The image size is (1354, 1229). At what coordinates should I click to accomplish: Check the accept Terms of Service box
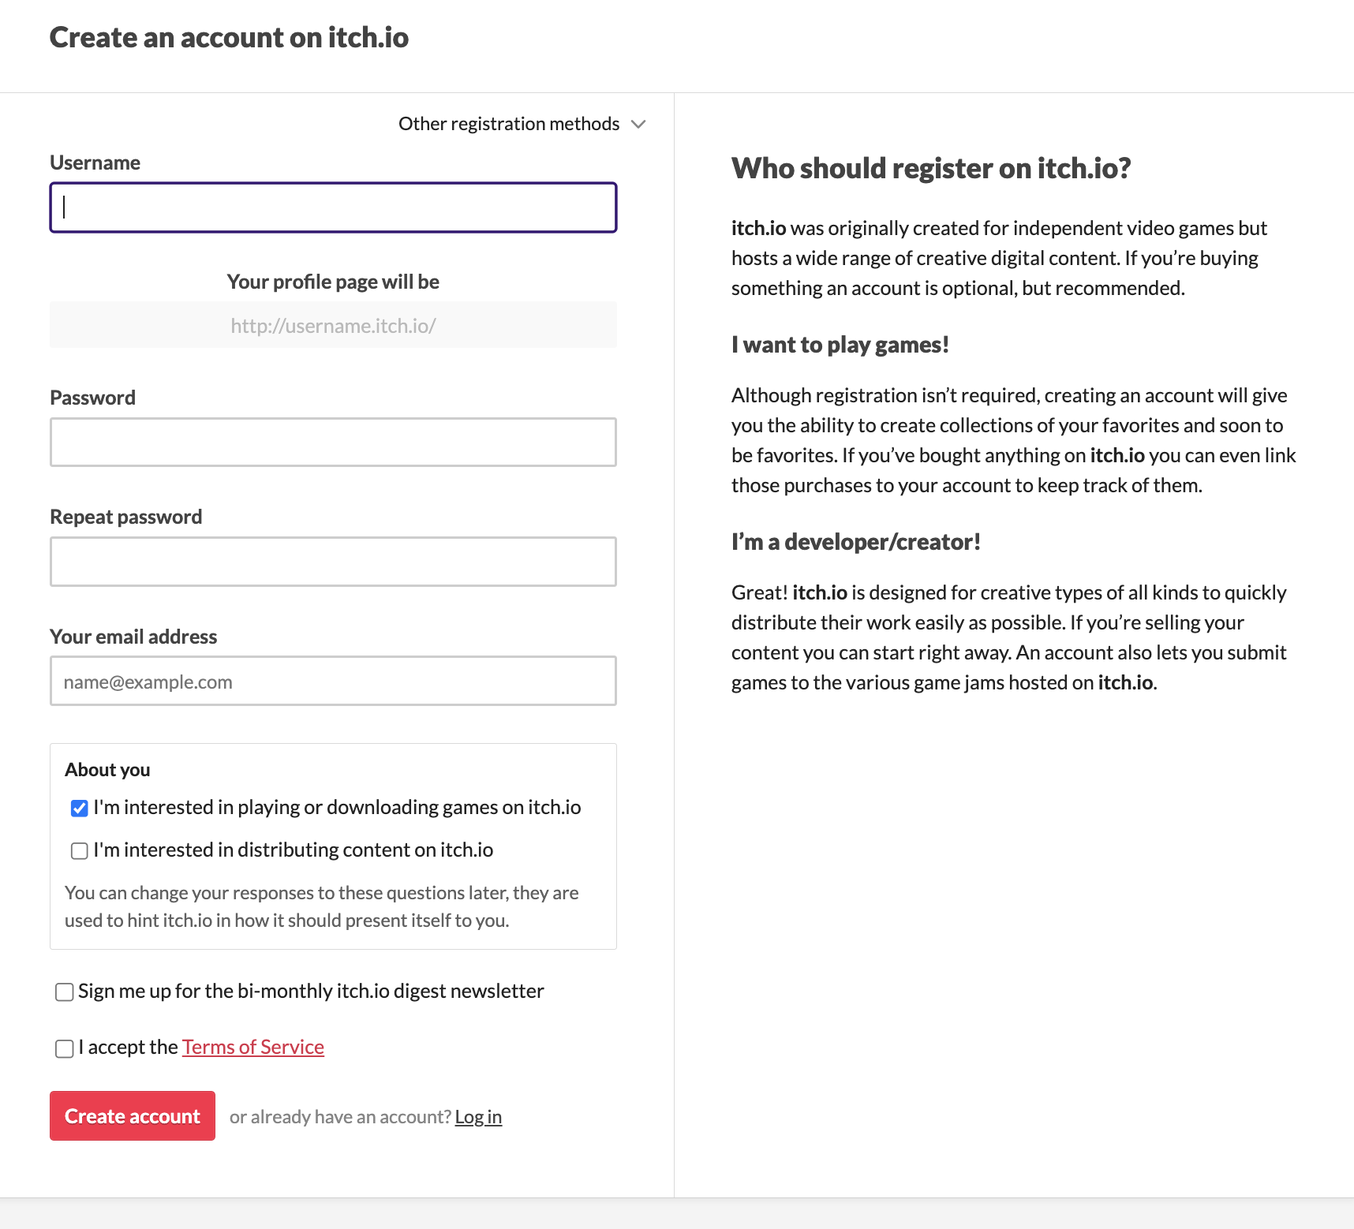coord(65,1048)
